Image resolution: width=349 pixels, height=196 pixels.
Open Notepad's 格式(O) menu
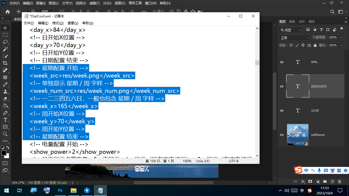[x=58, y=23]
